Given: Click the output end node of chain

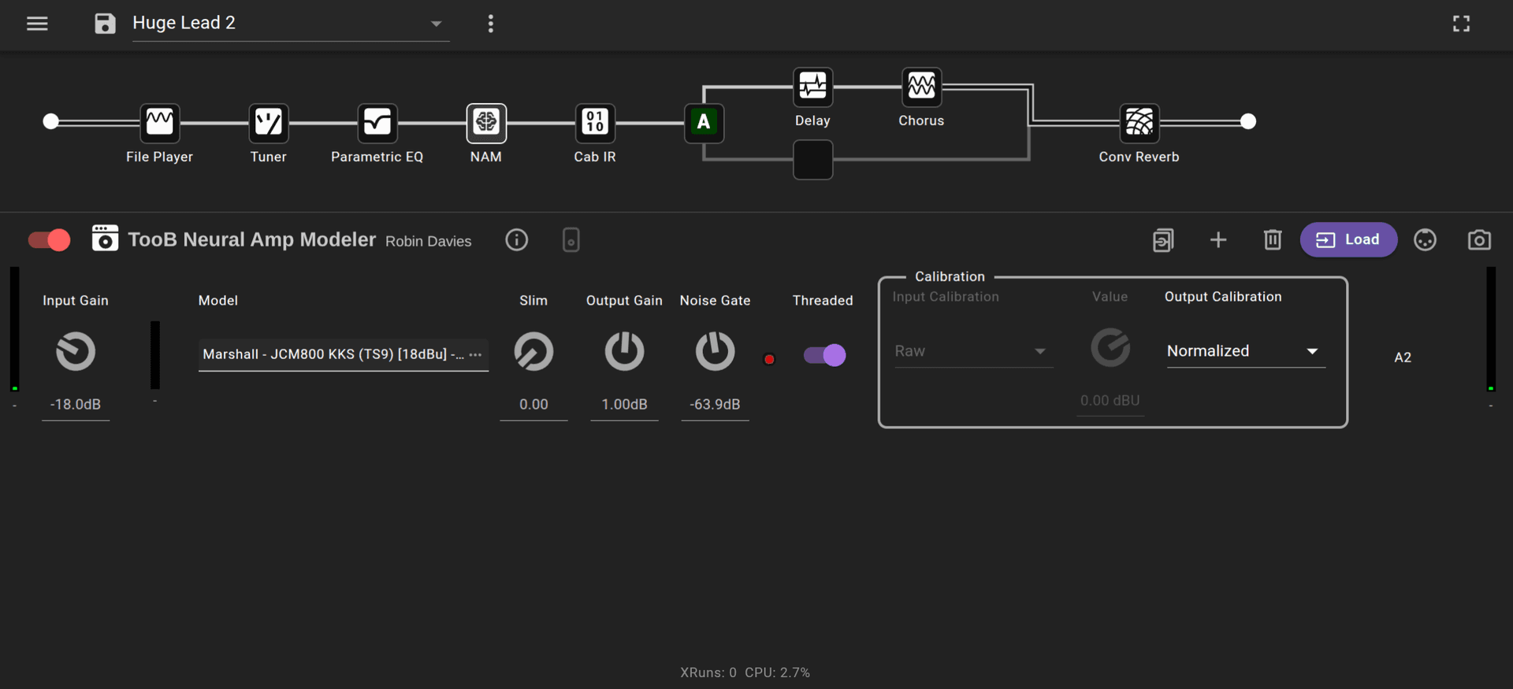Looking at the screenshot, I should click(1248, 121).
